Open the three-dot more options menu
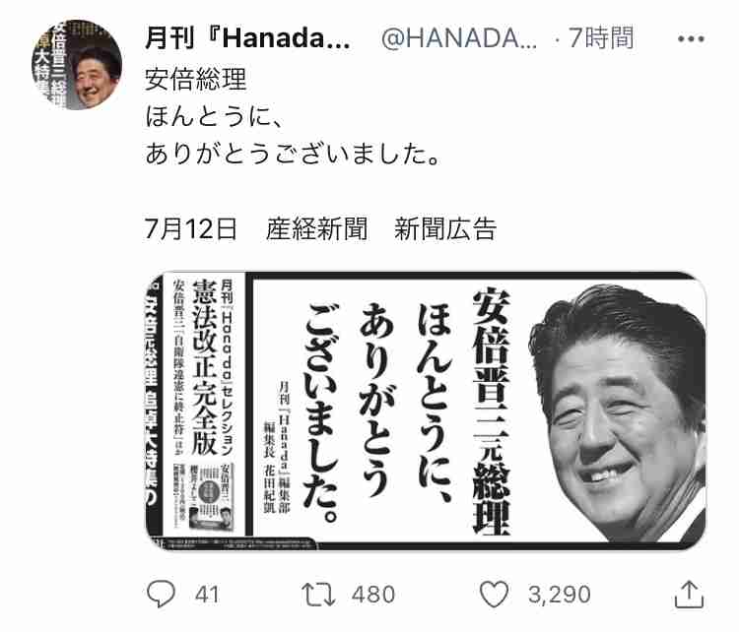Viewport: 739px width, 632px height. 691,39
